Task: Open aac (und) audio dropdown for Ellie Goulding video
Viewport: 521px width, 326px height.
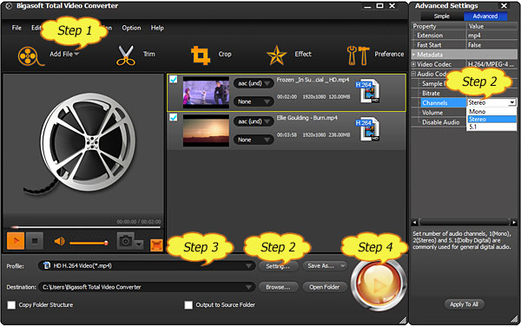Action: pos(254,121)
